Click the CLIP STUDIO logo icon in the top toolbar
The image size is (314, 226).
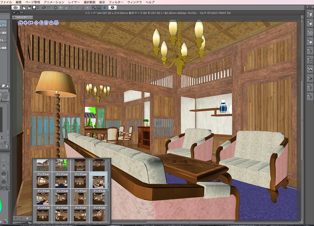(15, 8)
